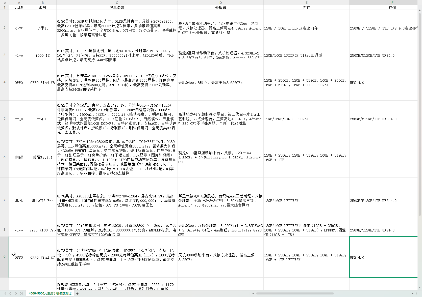422x297 pixels.
Task: Select OPPO Find X8 storage cell UFS 4.0
Action: tap(383, 82)
